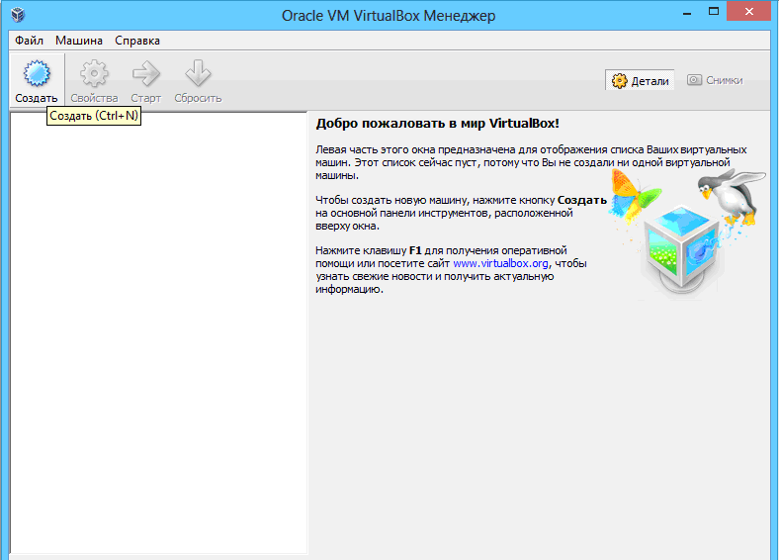Switch to the Снимки view
Viewport: 779px width, 560px height.
click(715, 80)
